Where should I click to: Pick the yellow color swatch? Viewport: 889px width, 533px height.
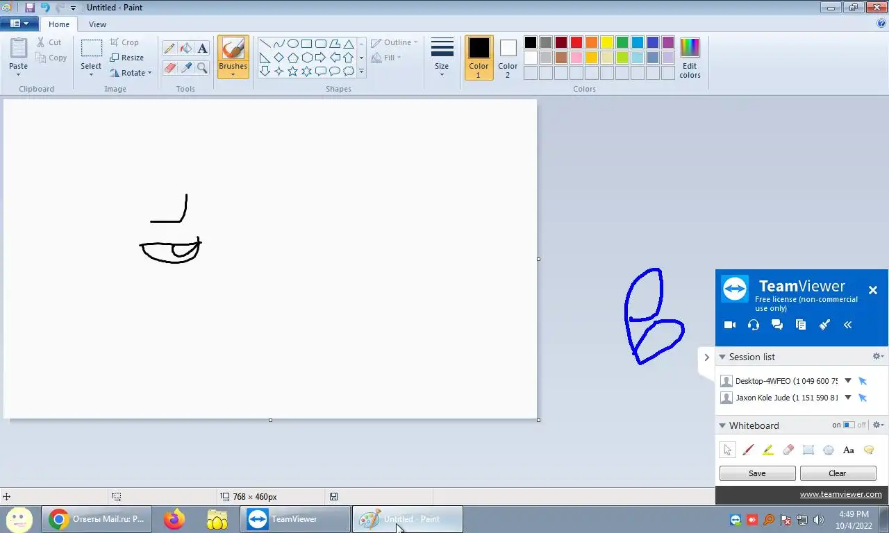(607, 42)
